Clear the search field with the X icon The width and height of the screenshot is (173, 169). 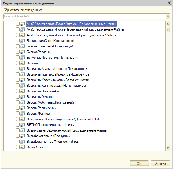click(x=168, y=16)
